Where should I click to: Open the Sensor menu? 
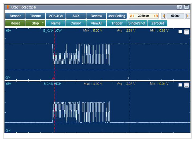(x=15, y=16)
